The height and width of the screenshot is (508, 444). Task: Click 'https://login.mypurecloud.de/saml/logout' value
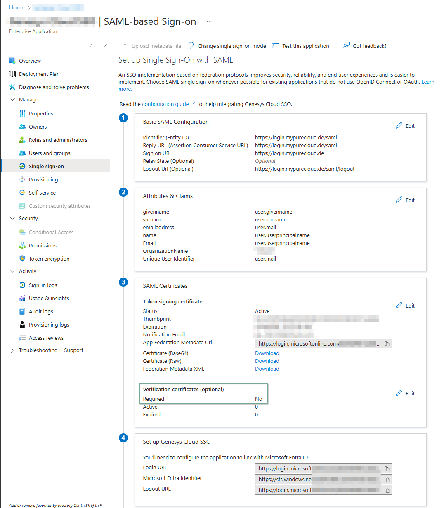tap(305, 169)
